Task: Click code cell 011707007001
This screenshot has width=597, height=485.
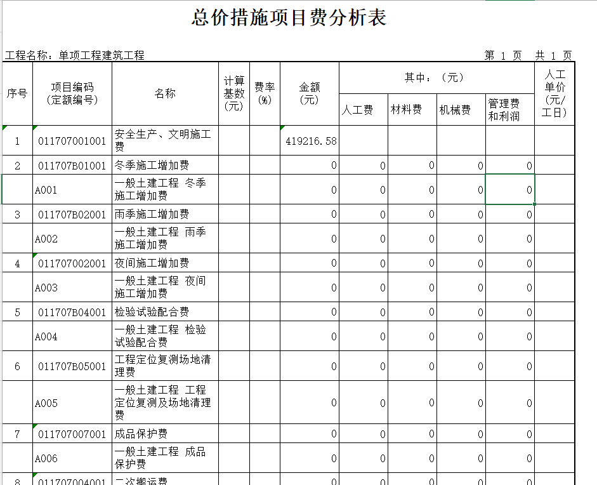Action: pos(72,434)
